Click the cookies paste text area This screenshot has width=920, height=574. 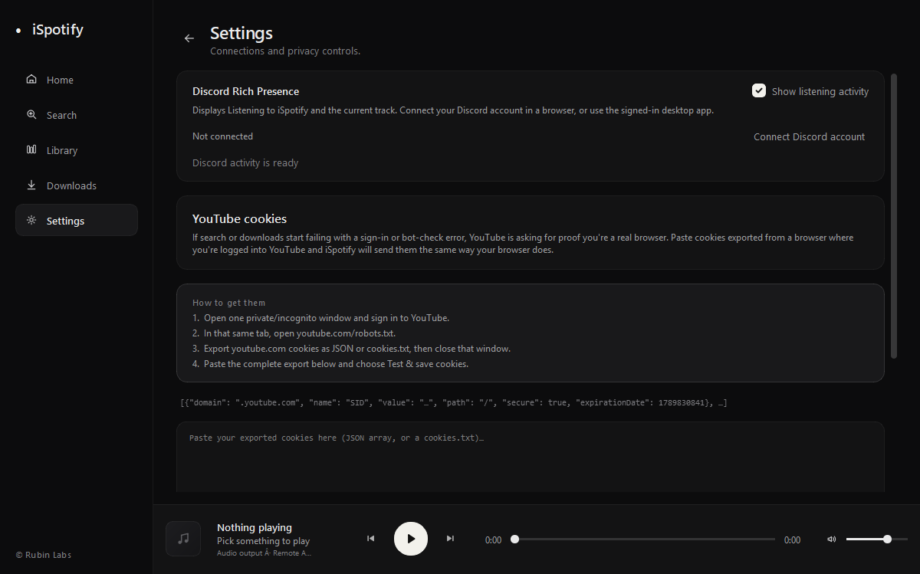[x=531, y=458]
